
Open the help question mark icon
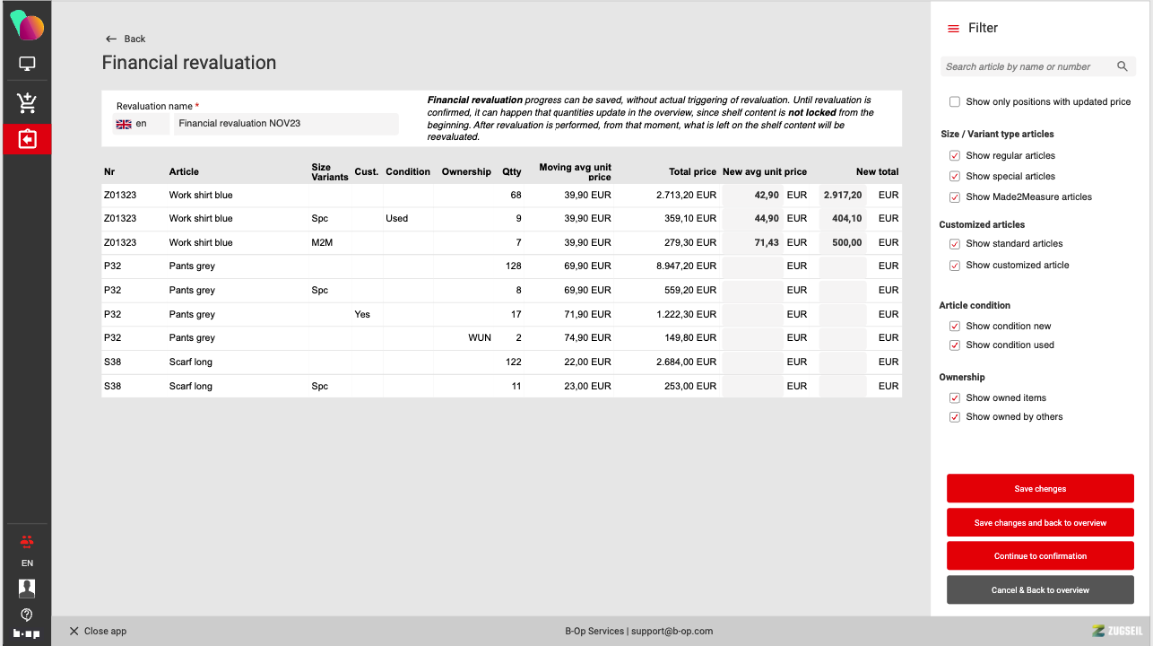click(27, 615)
